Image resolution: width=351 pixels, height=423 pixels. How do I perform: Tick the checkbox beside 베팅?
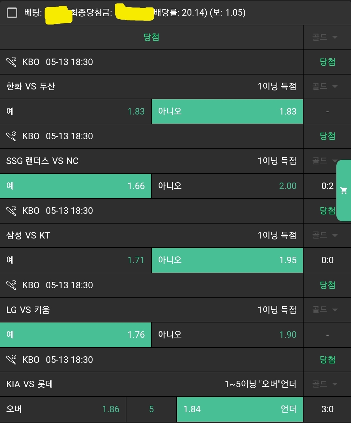pyautogui.click(x=12, y=13)
